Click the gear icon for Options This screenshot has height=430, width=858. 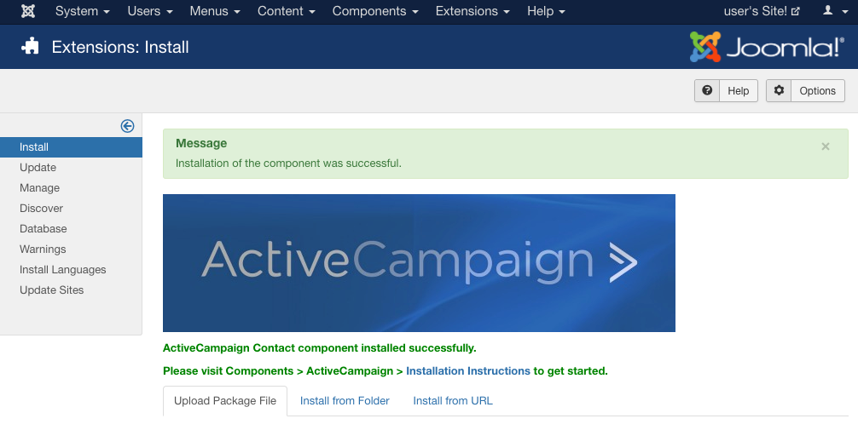point(779,91)
